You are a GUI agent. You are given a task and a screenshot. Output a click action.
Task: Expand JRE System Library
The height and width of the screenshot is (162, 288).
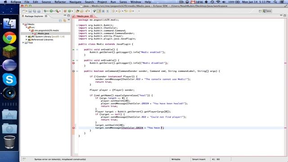27,36
